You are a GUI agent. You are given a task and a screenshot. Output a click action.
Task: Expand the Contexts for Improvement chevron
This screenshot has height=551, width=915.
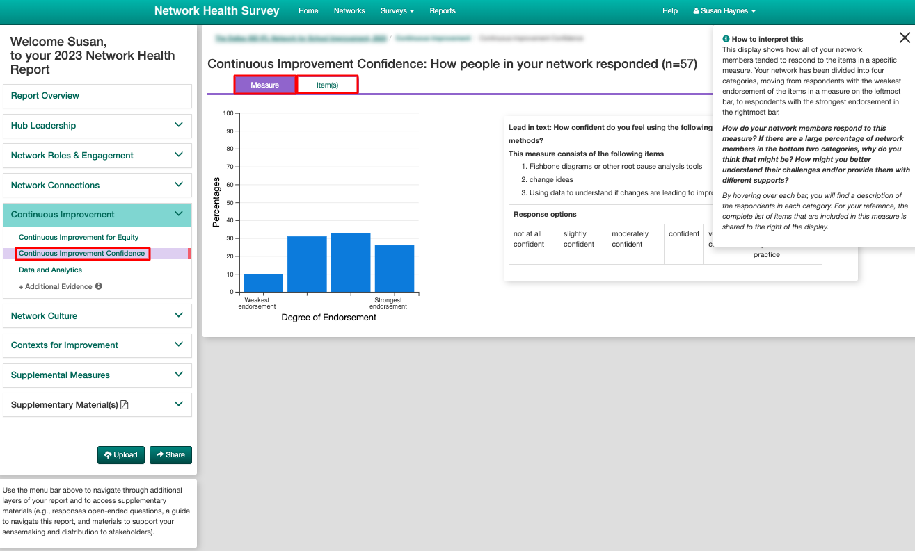179,345
